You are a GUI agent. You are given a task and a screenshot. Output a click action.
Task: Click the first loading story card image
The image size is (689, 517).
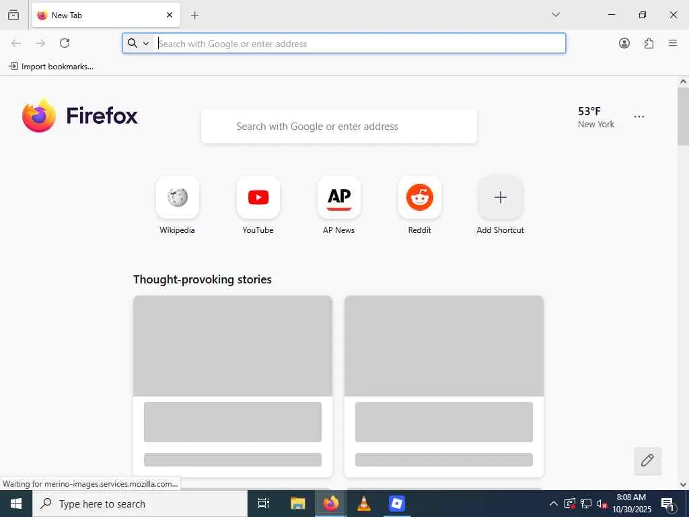tap(233, 345)
